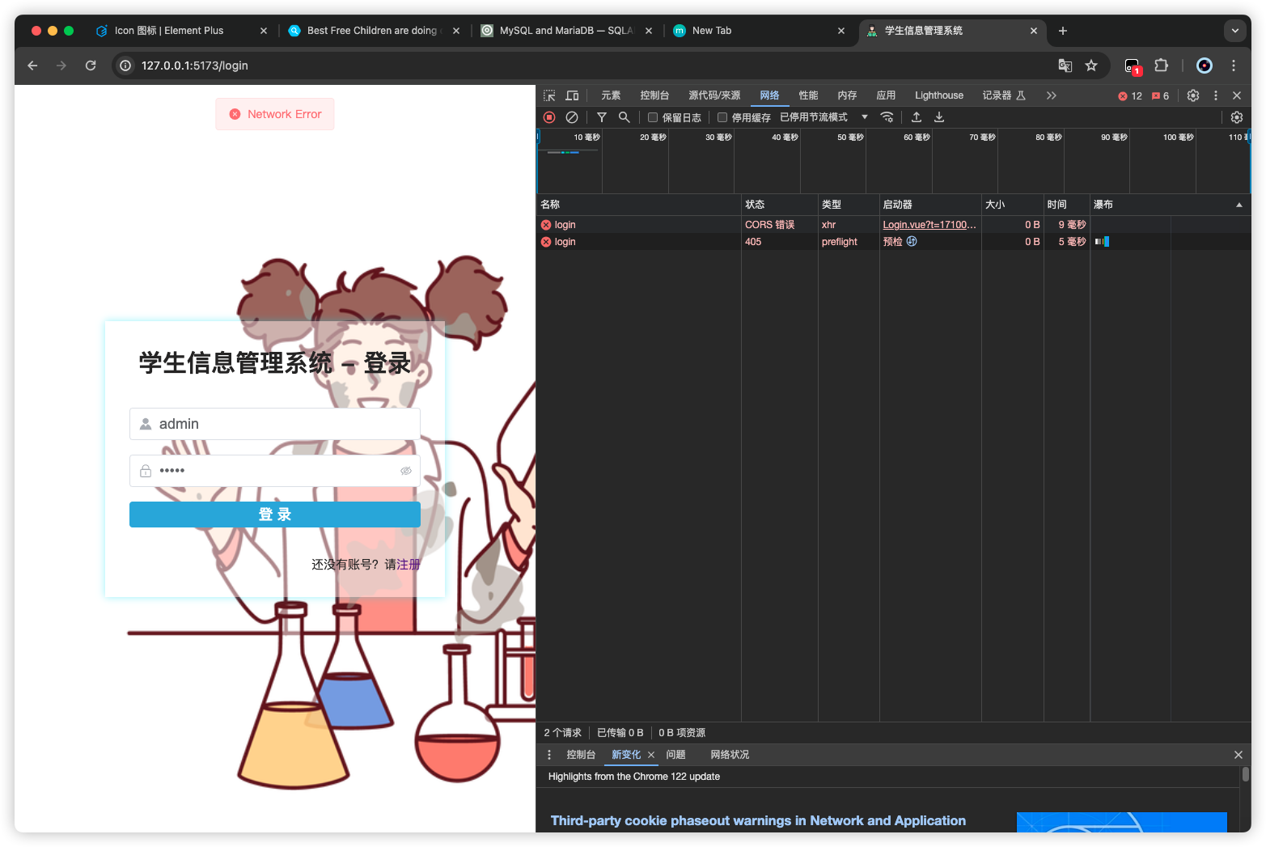Bookmark this page with the star icon
Screen dimensions: 1266x847
pos(1091,66)
